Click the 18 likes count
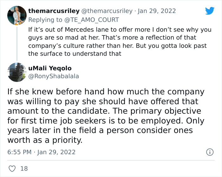This screenshot has height=177, width=222. pyautogui.click(x=24, y=168)
